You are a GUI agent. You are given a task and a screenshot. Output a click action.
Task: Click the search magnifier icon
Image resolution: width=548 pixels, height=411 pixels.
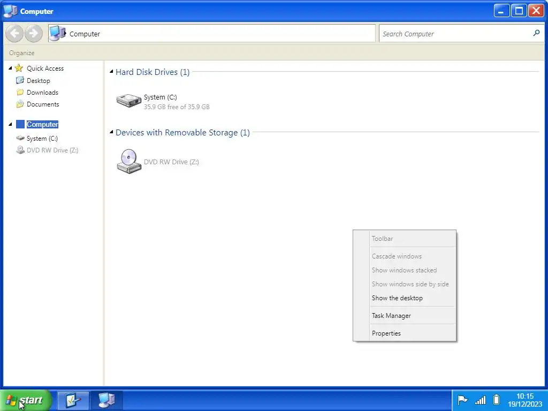[536, 33]
